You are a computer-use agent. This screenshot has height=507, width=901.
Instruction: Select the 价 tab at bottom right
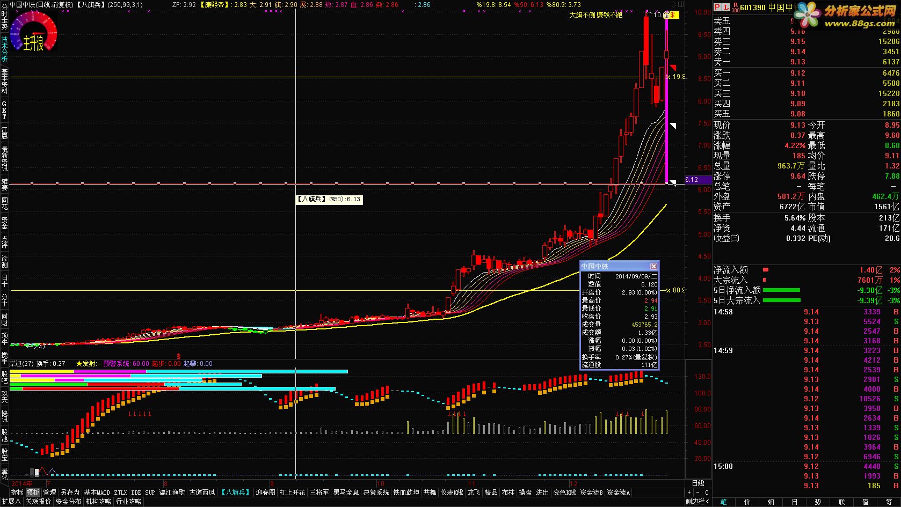tap(747, 502)
